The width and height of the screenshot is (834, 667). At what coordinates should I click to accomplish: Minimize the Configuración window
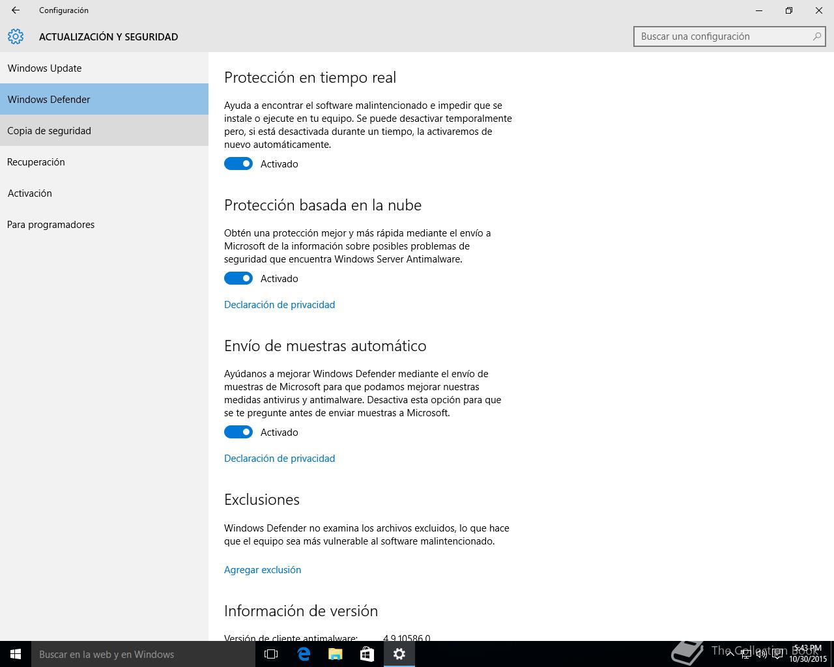(x=759, y=10)
